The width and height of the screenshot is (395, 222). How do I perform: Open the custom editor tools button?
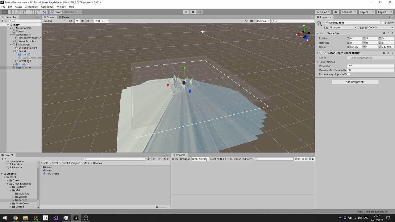44,12
